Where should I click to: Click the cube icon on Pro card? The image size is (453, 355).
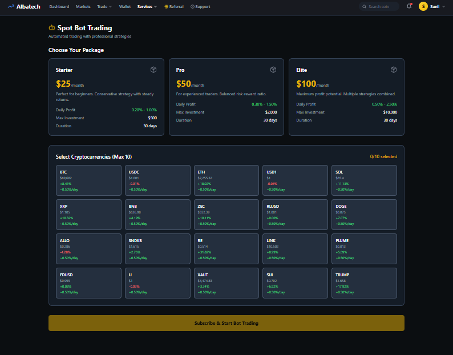(x=273, y=70)
